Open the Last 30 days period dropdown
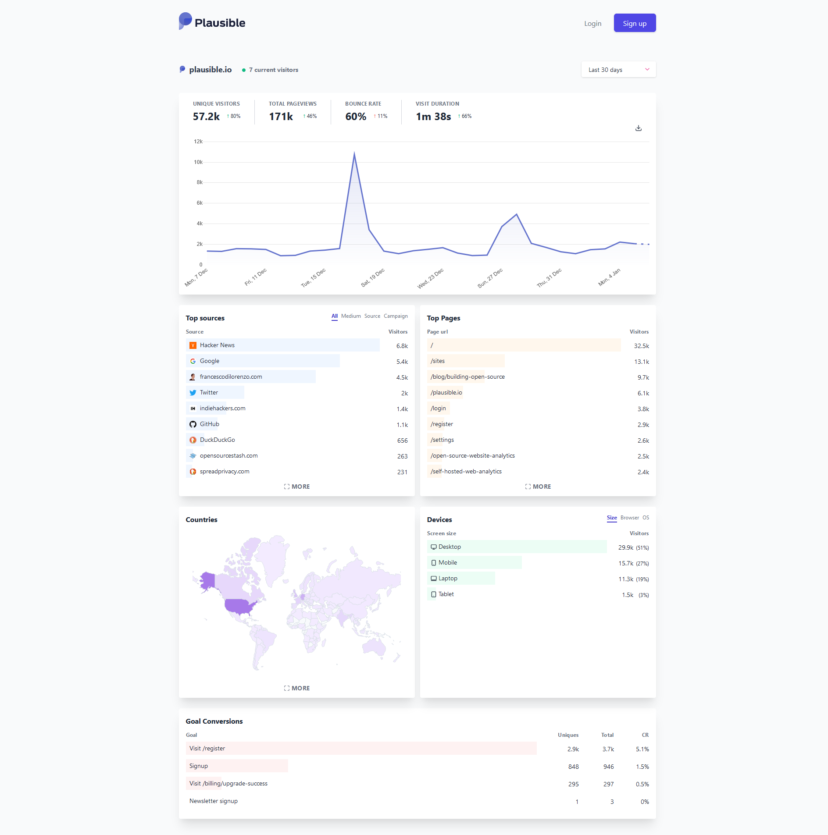The image size is (828, 835). (x=618, y=70)
